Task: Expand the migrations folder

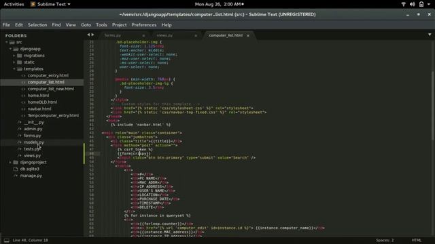Action: [x=14, y=56]
